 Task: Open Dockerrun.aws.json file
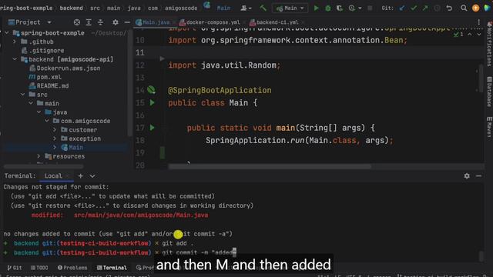65,68
